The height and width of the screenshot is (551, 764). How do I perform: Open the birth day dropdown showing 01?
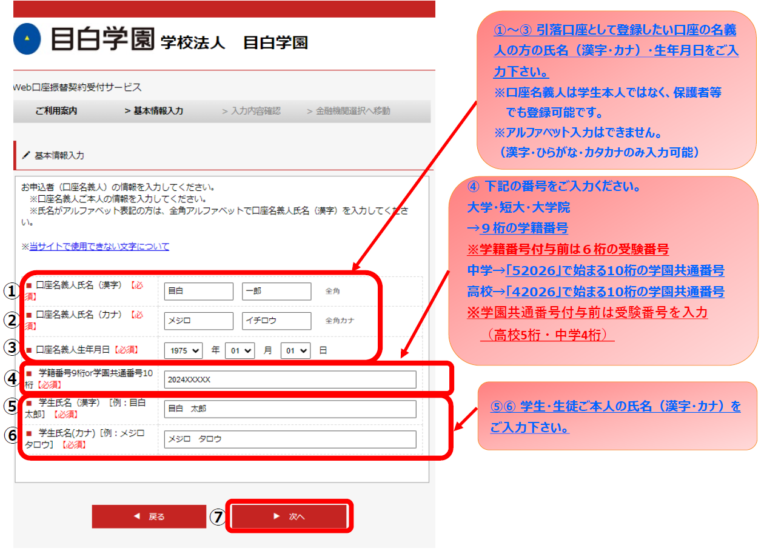[295, 350]
